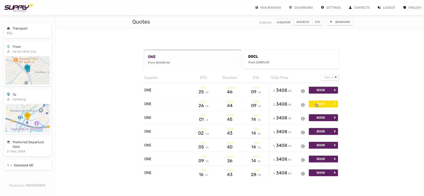Image resolution: width=424 pixels, height=196 pixels.
Task: Open the New Booking page
Action: pyautogui.click(x=268, y=7)
